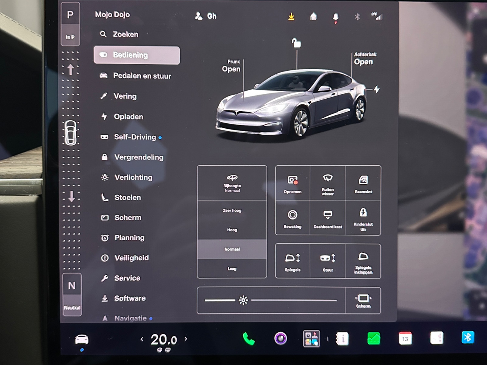
Task: Tap the Stuur steering adjust icon
Action: click(x=328, y=261)
